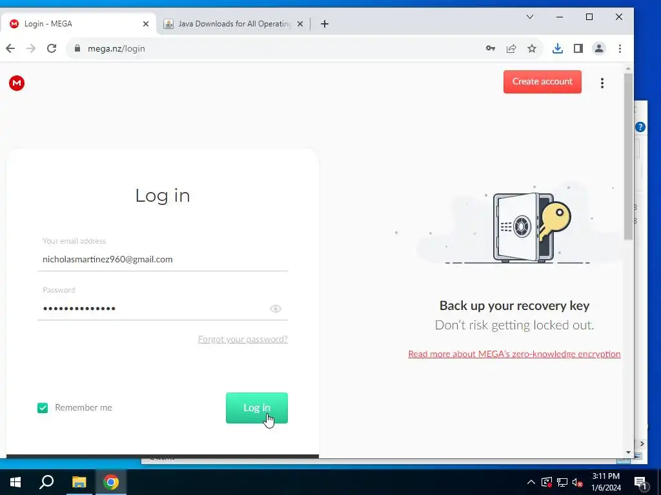Switch to the Login - MEGA tab
The width and height of the screenshot is (661, 495).
(x=78, y=24)
